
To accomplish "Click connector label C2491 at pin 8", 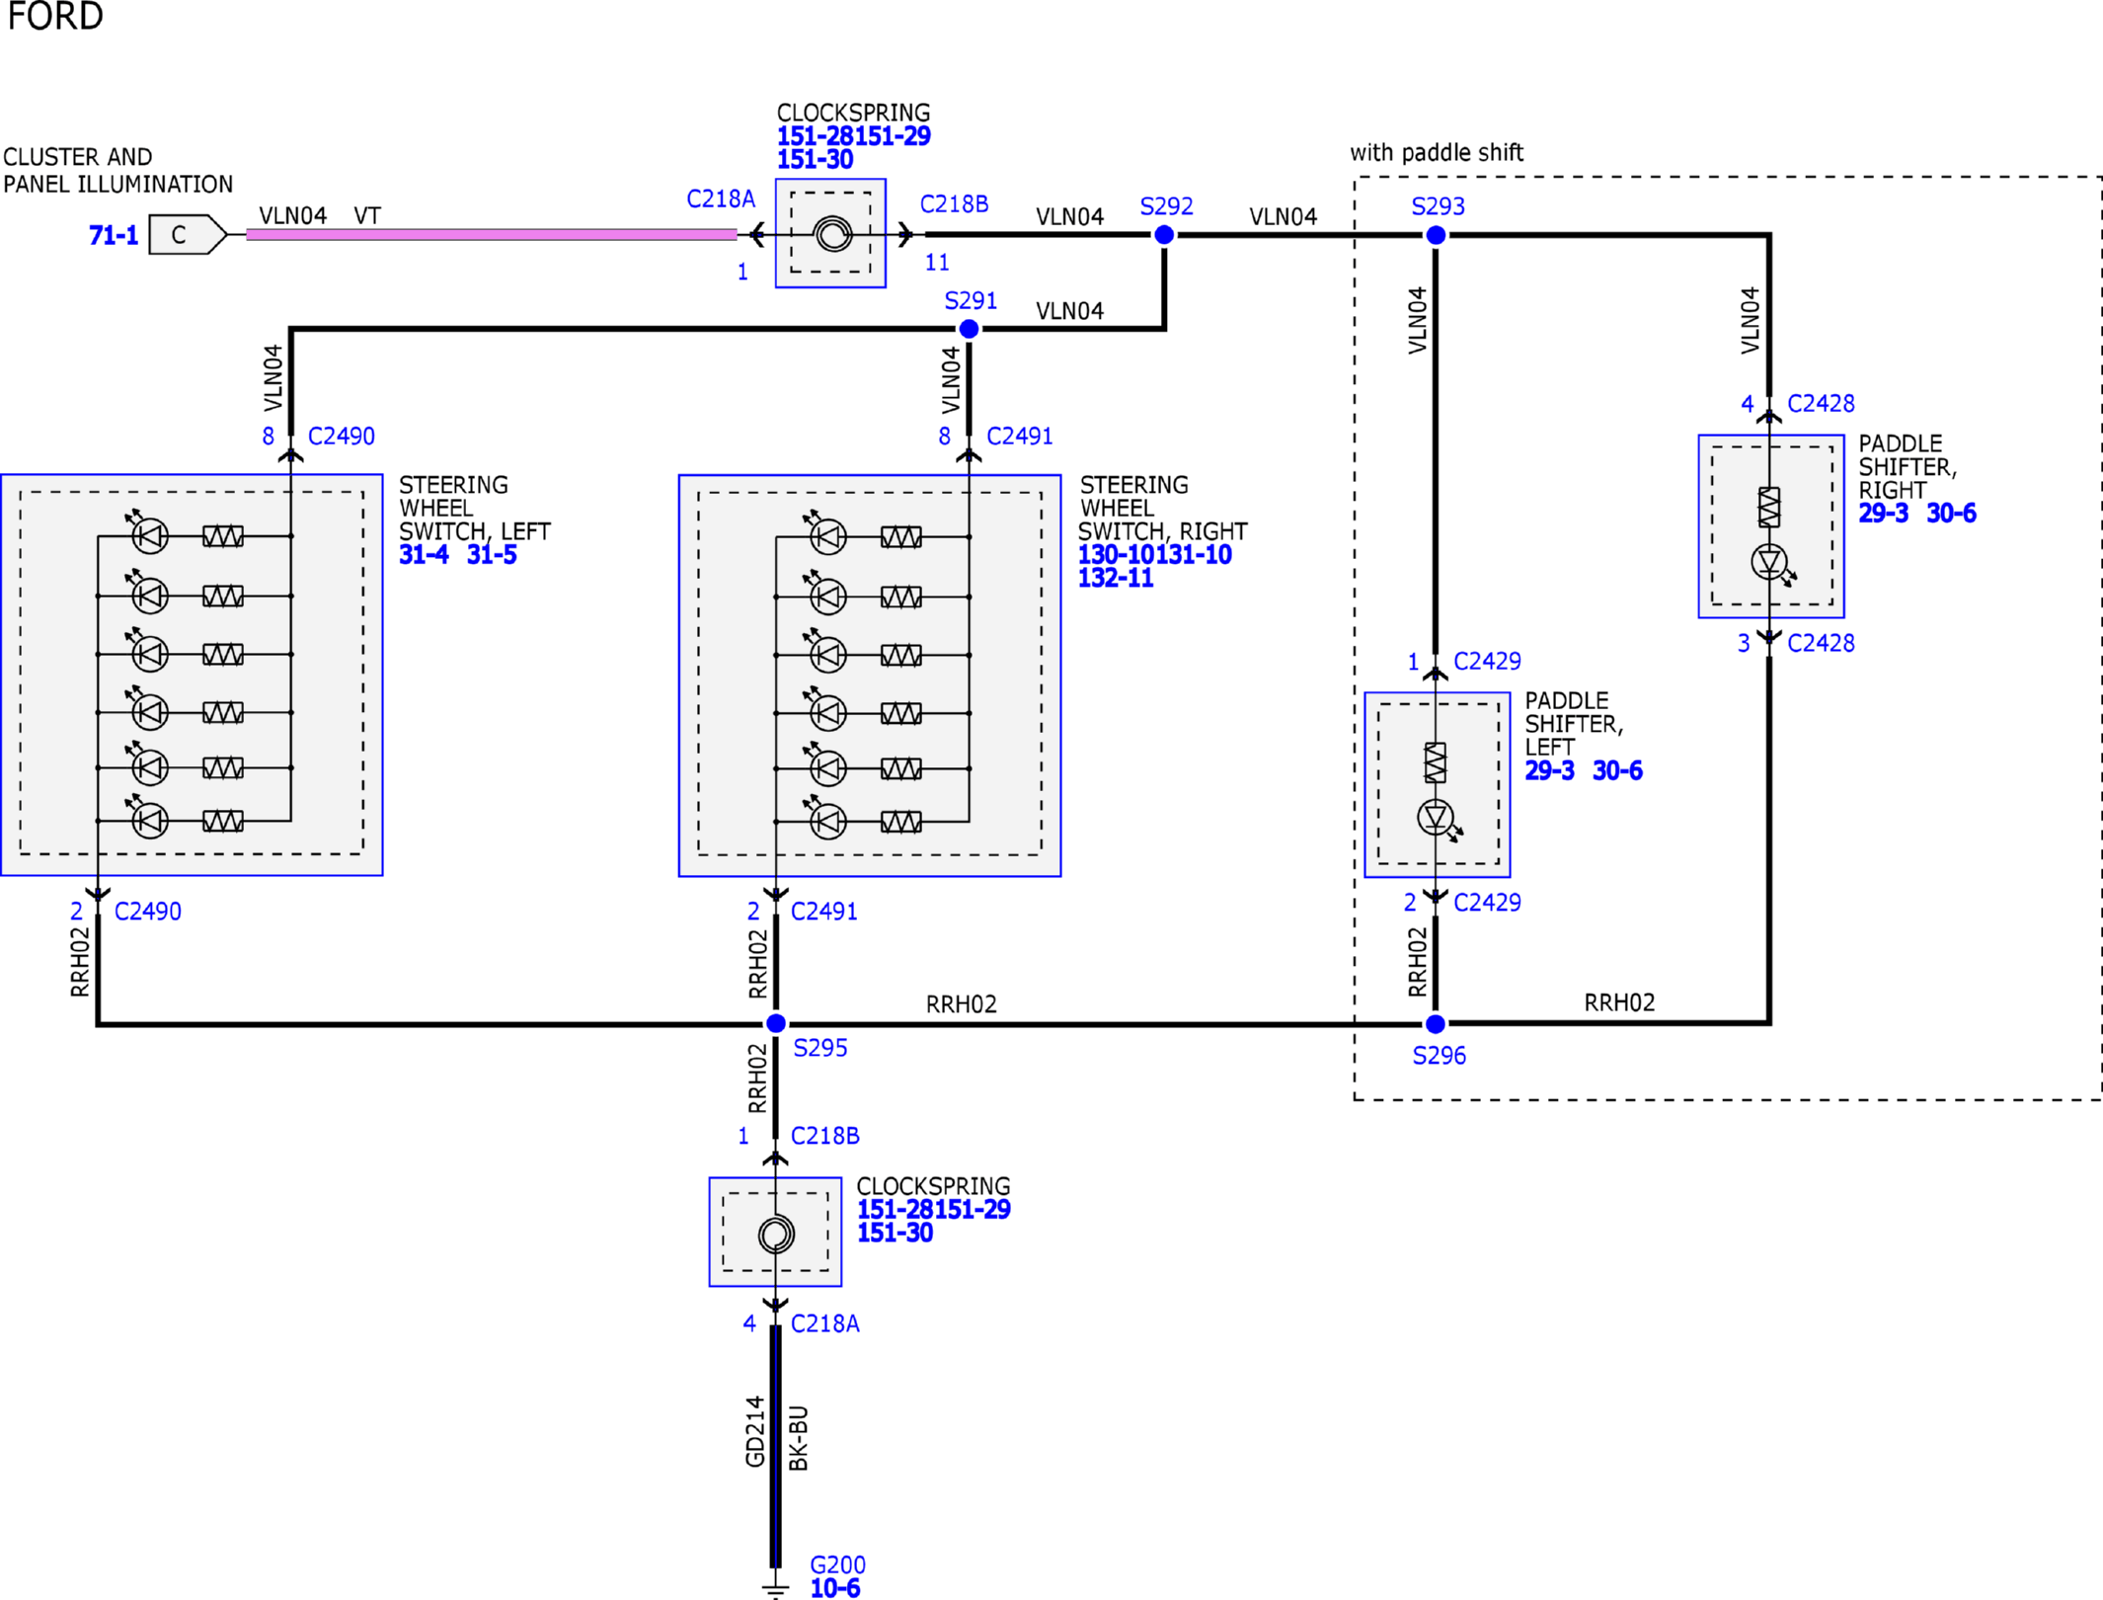I will point(1020,437).
